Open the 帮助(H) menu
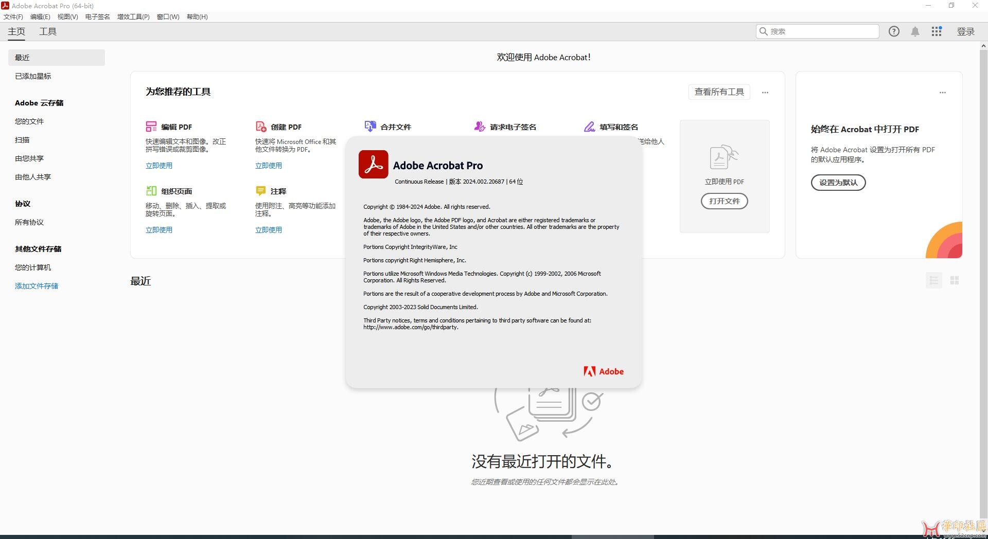Image resolution: width=988 pixels, height=539 pixels. tap(197, 17)
